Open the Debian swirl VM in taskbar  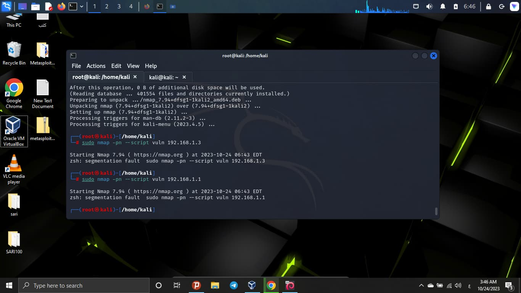tap(290, 285)
